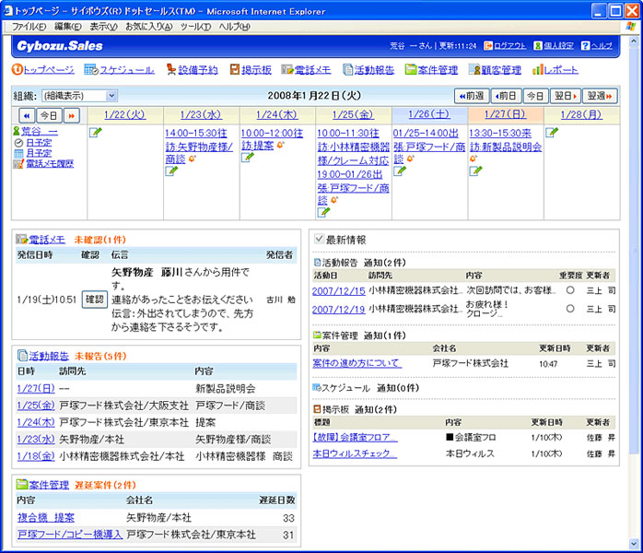Viewport: 643px width, 553px height.
Task: Click the ログアウト icon in header
Action: pyautogui.click(x=488, y=45)
